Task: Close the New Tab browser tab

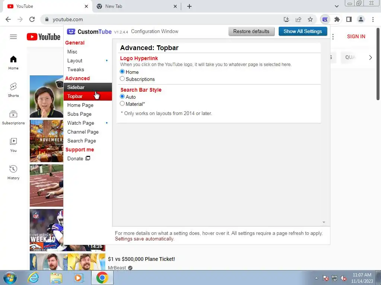Action: point(175,6)
